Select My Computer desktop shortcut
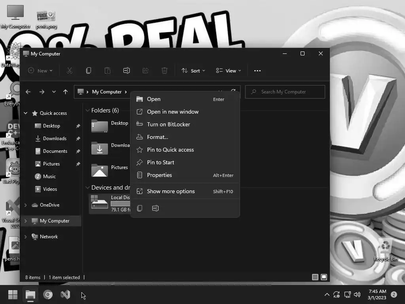 [x=15, y=17]
